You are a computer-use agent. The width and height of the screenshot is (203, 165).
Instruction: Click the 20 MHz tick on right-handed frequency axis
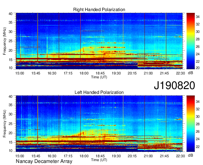click(10, 51)
